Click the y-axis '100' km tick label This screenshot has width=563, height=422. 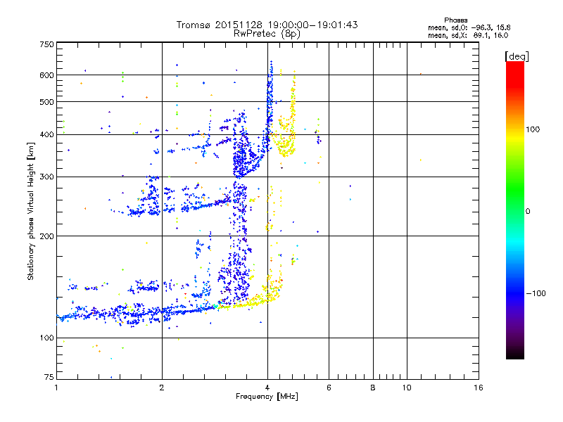point(46,338)
